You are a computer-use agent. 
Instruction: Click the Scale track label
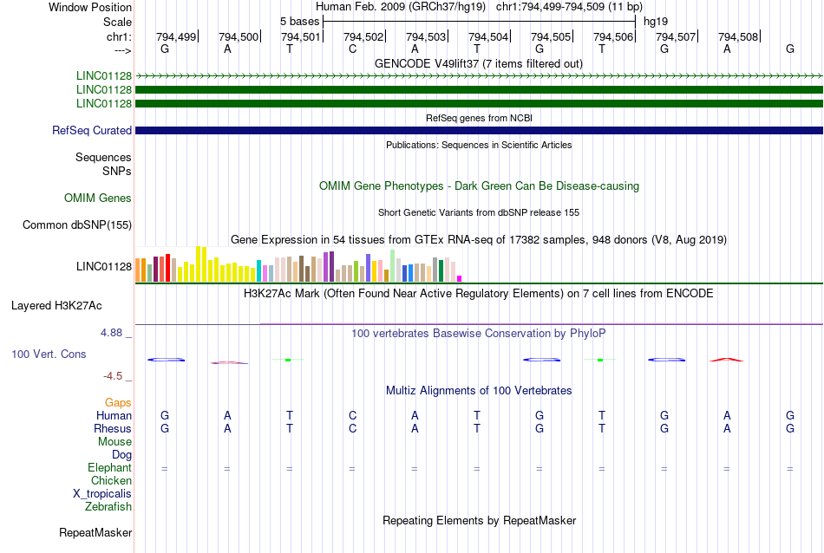tap(117, 22)
